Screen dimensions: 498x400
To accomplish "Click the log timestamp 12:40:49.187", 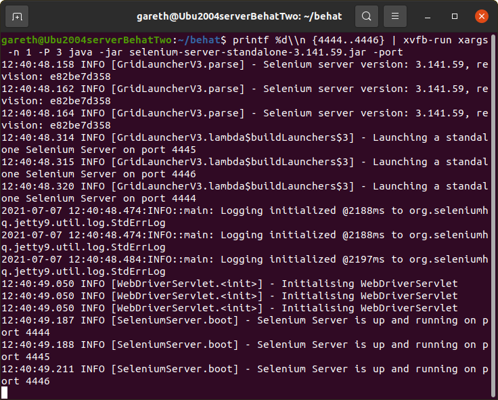I will (38, 320).
